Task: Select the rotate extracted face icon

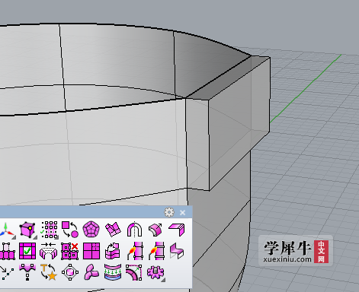Action: pyautogui.click(x=112, y=251)
